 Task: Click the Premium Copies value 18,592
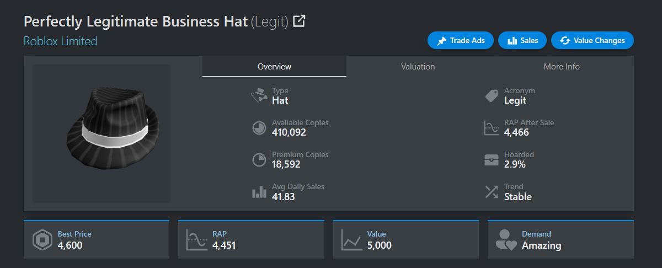[x=286, y=164]
